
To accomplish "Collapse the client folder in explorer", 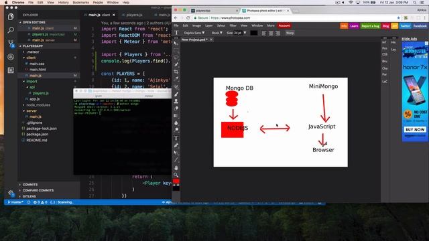I will pyautogui.click(x=31, y=58).
